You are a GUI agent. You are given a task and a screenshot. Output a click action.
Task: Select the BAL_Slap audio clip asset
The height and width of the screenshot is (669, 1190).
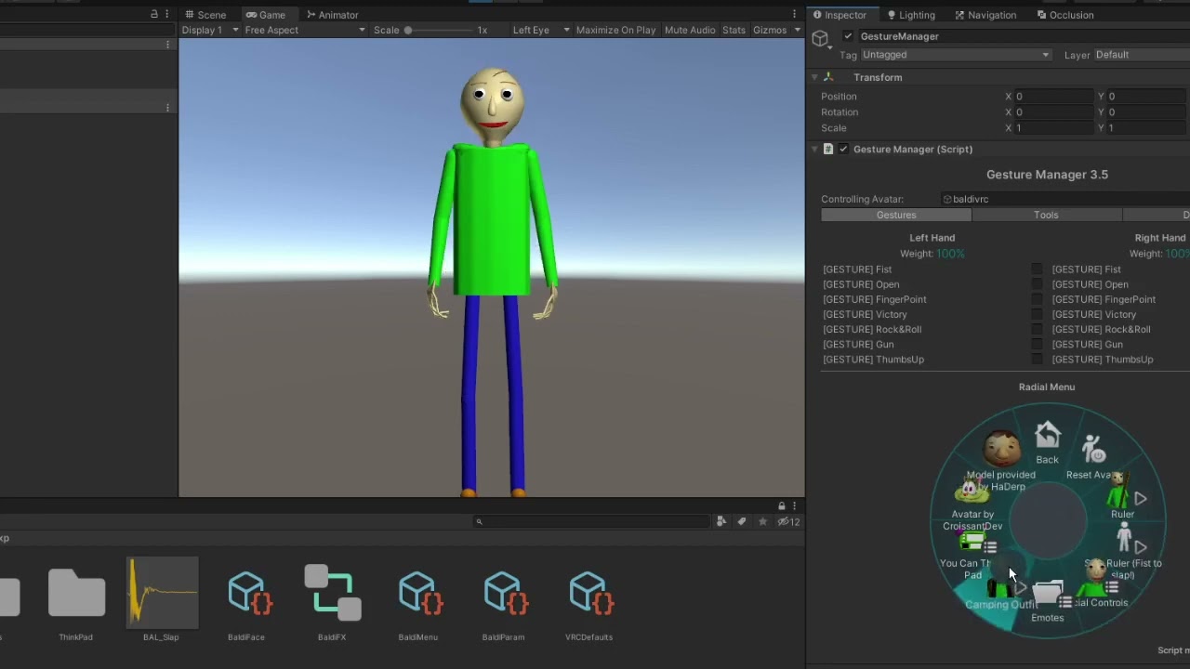(162, 600)
